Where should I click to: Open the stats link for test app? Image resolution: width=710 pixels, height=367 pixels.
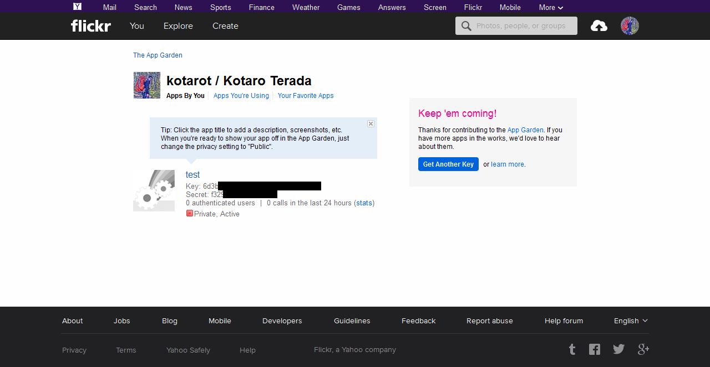click(364, 203)
